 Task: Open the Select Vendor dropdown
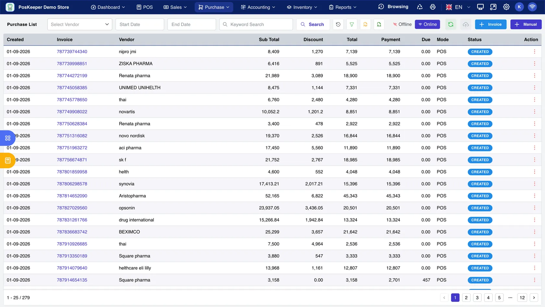tap(79, 24)
